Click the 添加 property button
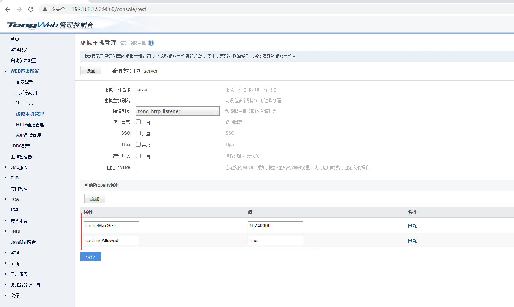Viewport: 514px width, 307px height. click(x=95, y=199)
